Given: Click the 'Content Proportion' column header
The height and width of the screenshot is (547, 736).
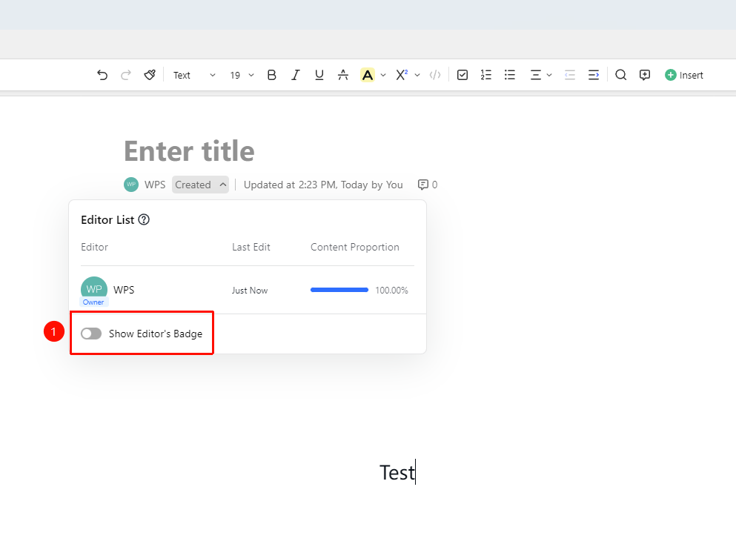Looking at the screenshot, I should pyautogui.click(x=355, y=248).
